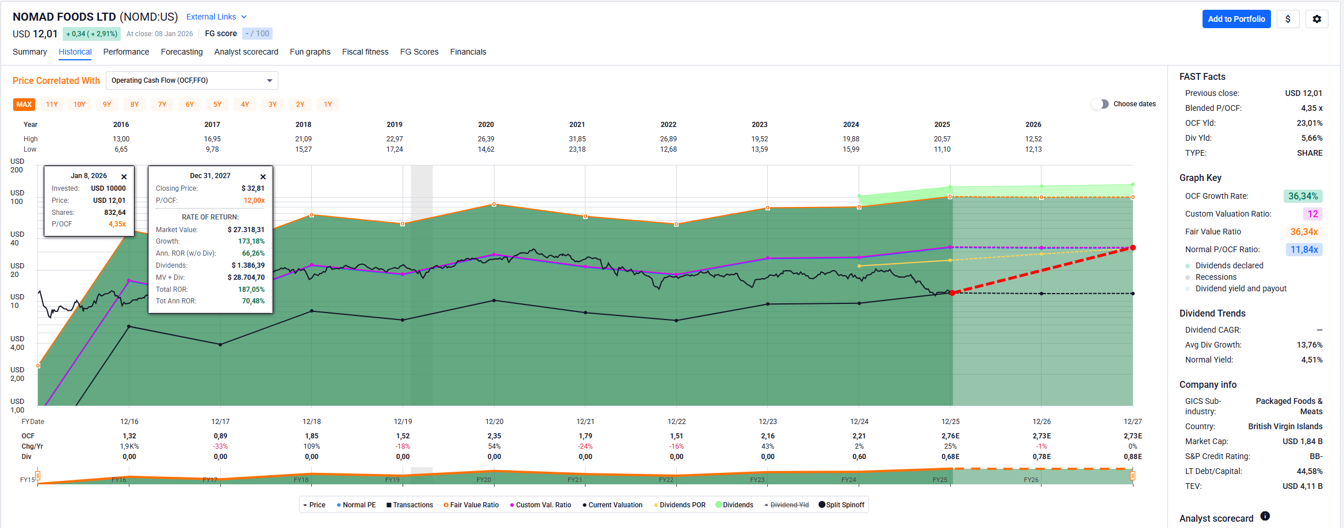The width and height of the screenshot is (1344, 528).
Task: Click the dollar currency icon button
Action: tap(1288, 19)
